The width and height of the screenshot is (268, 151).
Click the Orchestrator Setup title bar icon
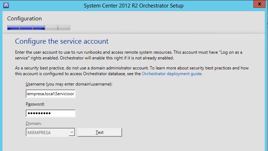click(6, 5)
